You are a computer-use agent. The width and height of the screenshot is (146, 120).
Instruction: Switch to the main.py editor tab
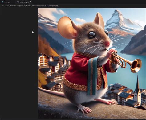[6, 2]
